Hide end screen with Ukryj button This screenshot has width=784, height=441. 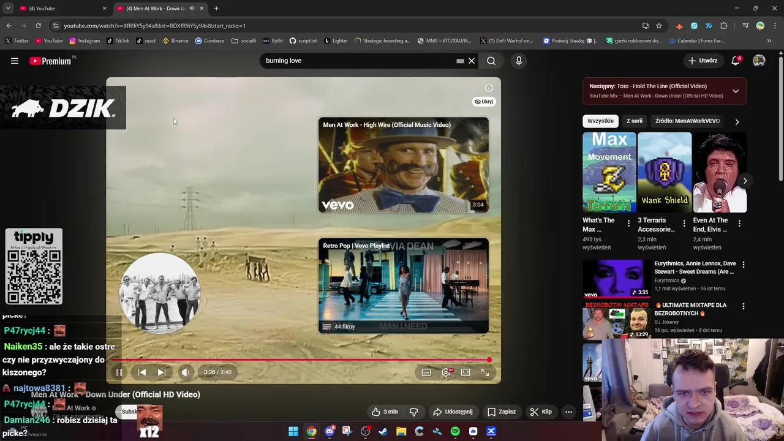click(484, 102)
